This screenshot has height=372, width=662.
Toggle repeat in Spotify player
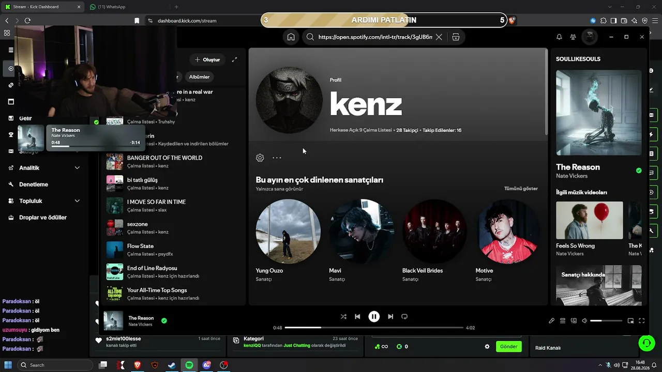point(404,317)
